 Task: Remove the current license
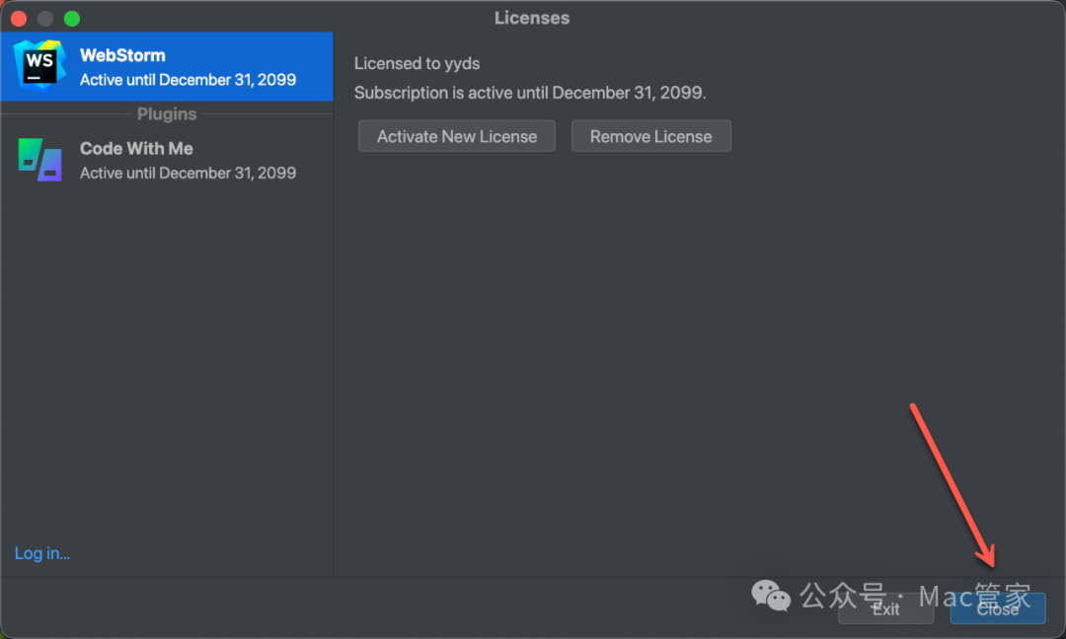pyautogui.click(x=651, y=136)
